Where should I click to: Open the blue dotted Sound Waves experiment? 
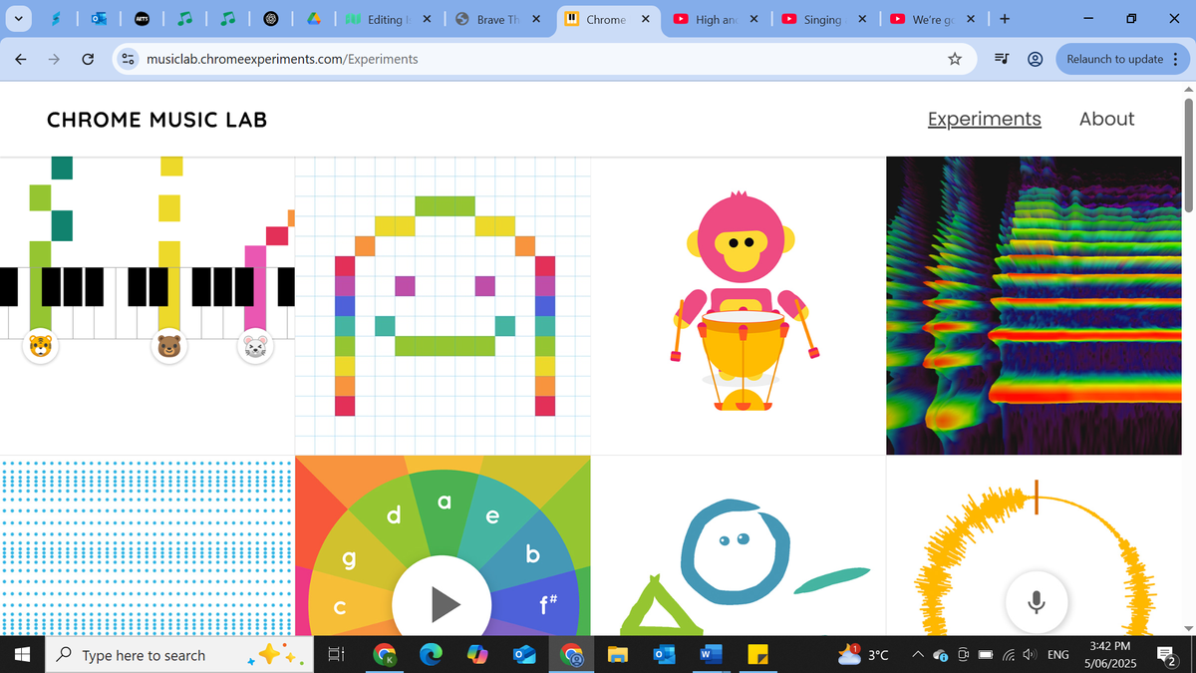point(148,545)
